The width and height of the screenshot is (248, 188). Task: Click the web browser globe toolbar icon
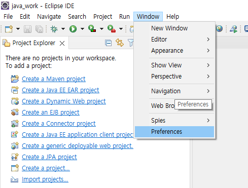(220, 28)
